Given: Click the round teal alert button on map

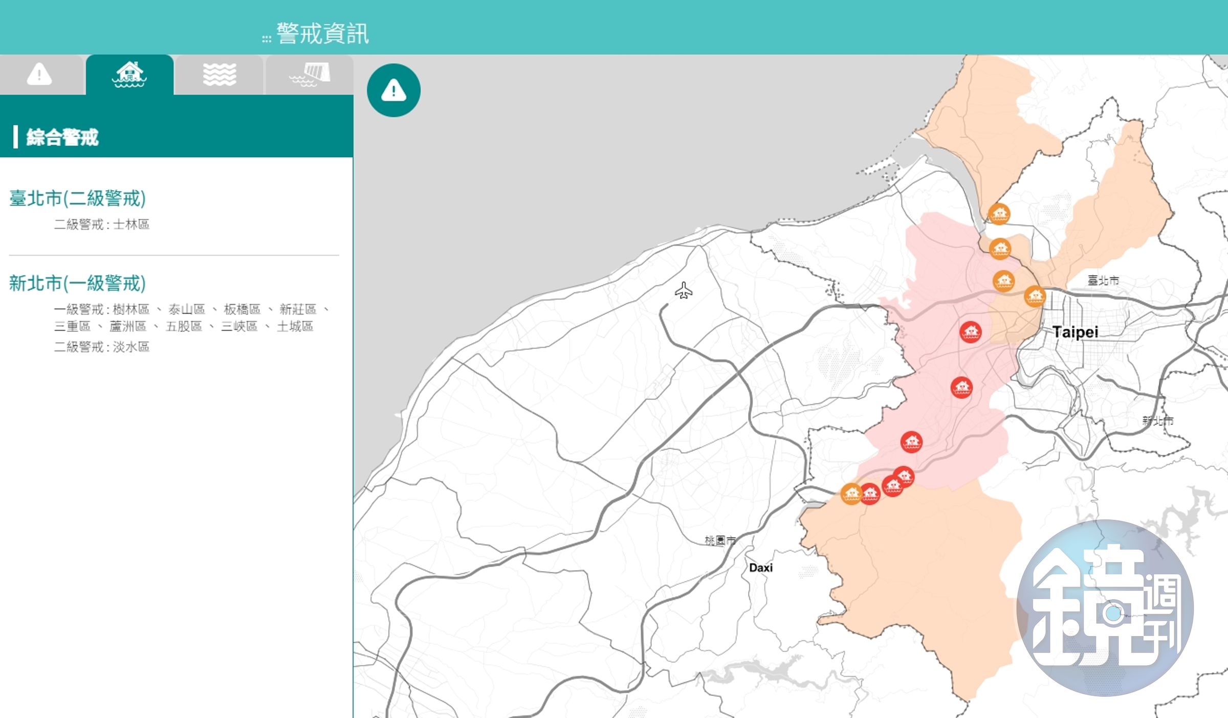Looking at the screenshot, I should coord(393,91).
